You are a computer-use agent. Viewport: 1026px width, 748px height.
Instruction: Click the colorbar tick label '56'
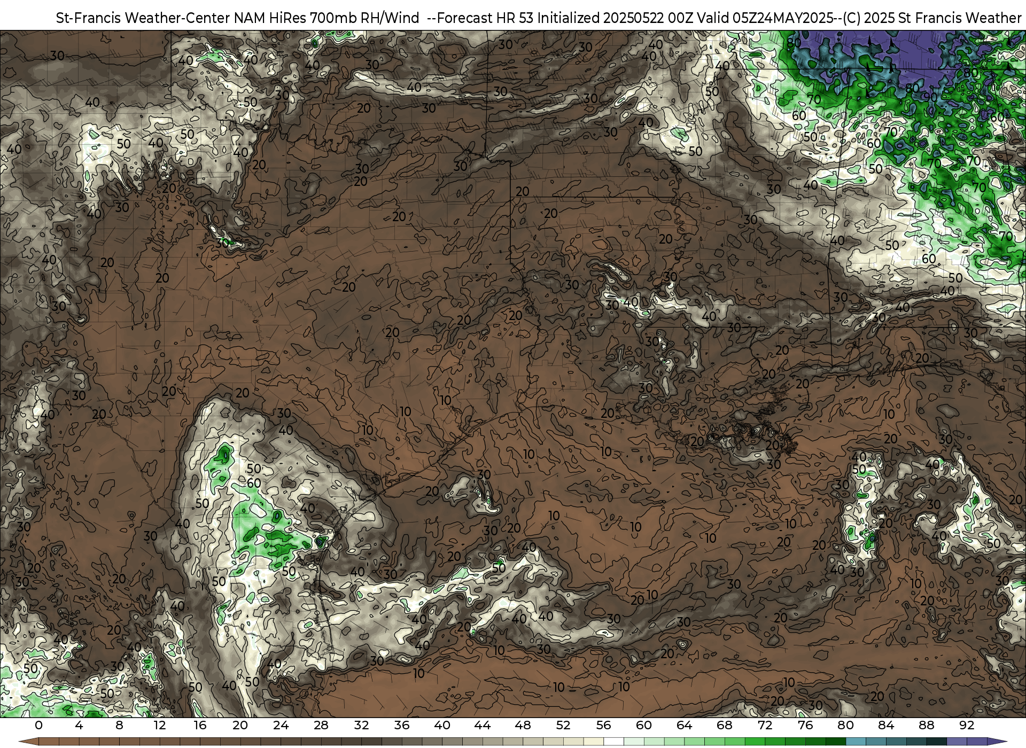[603, 725]
